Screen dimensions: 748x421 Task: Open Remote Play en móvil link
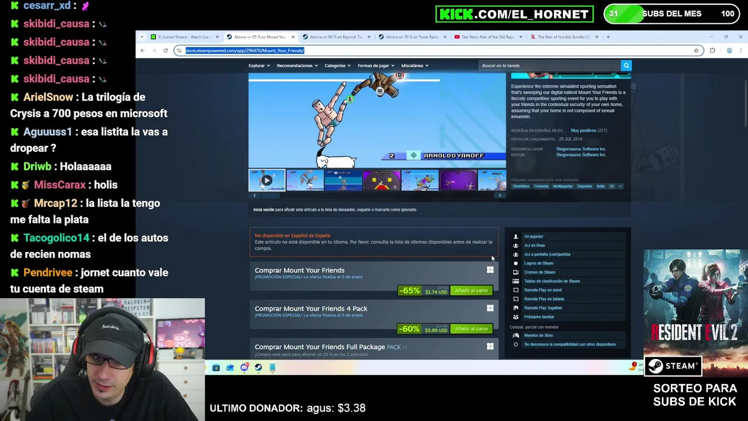pyautogui.click(x=543, y=290)
